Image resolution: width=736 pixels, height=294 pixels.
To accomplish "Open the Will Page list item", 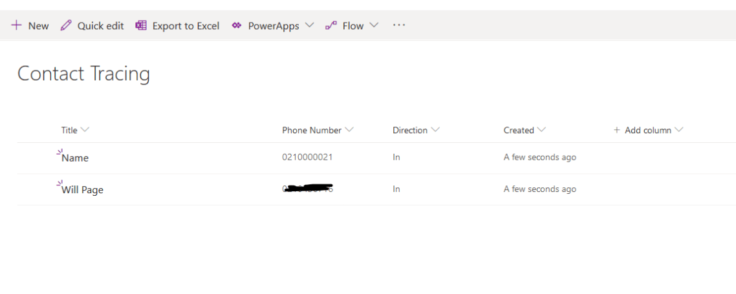I will pos(82,190).
